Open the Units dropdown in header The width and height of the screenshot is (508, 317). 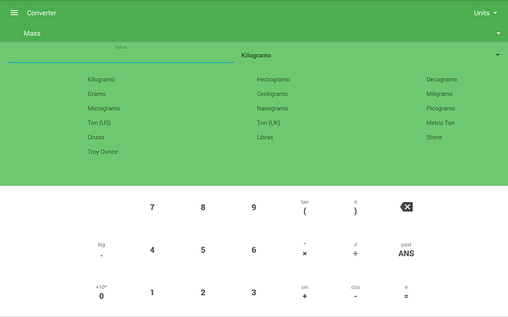click(x=485, y=13)
